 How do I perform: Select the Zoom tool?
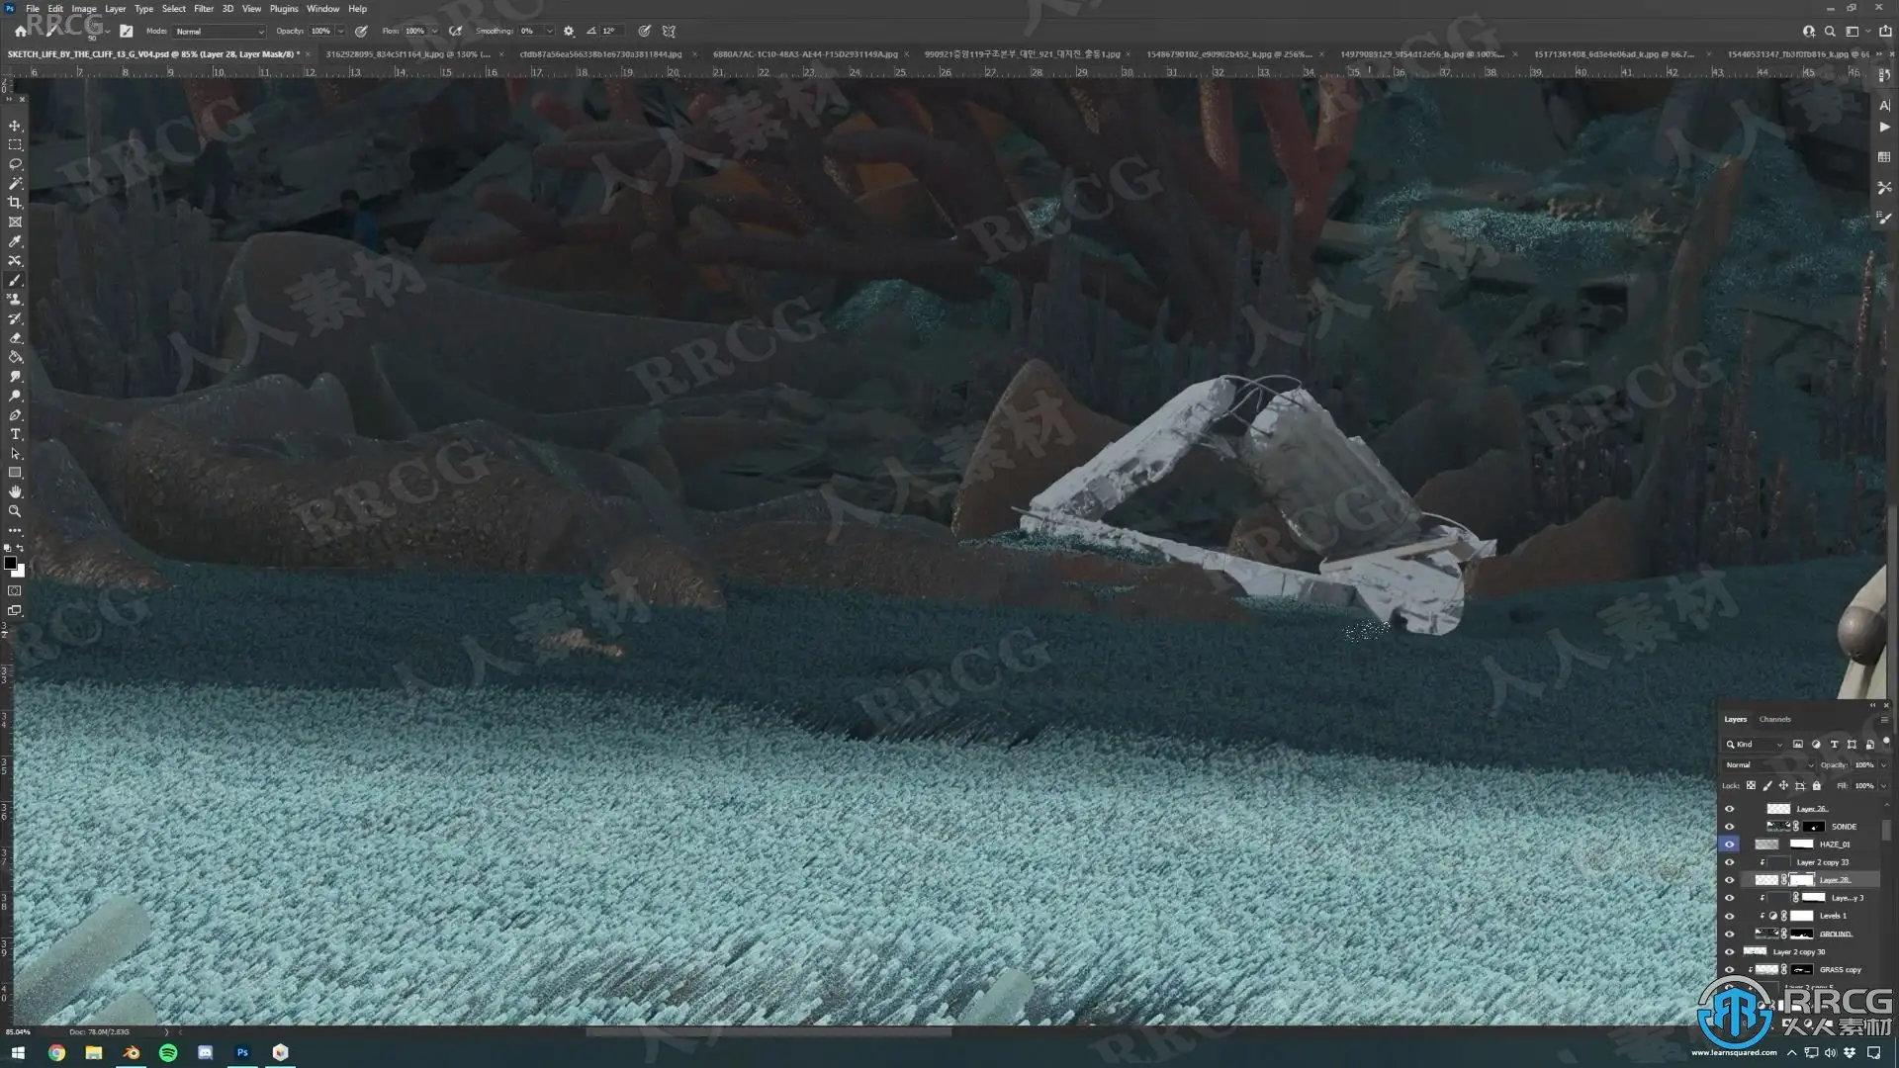pyautogui.click(x=15, y=511)
